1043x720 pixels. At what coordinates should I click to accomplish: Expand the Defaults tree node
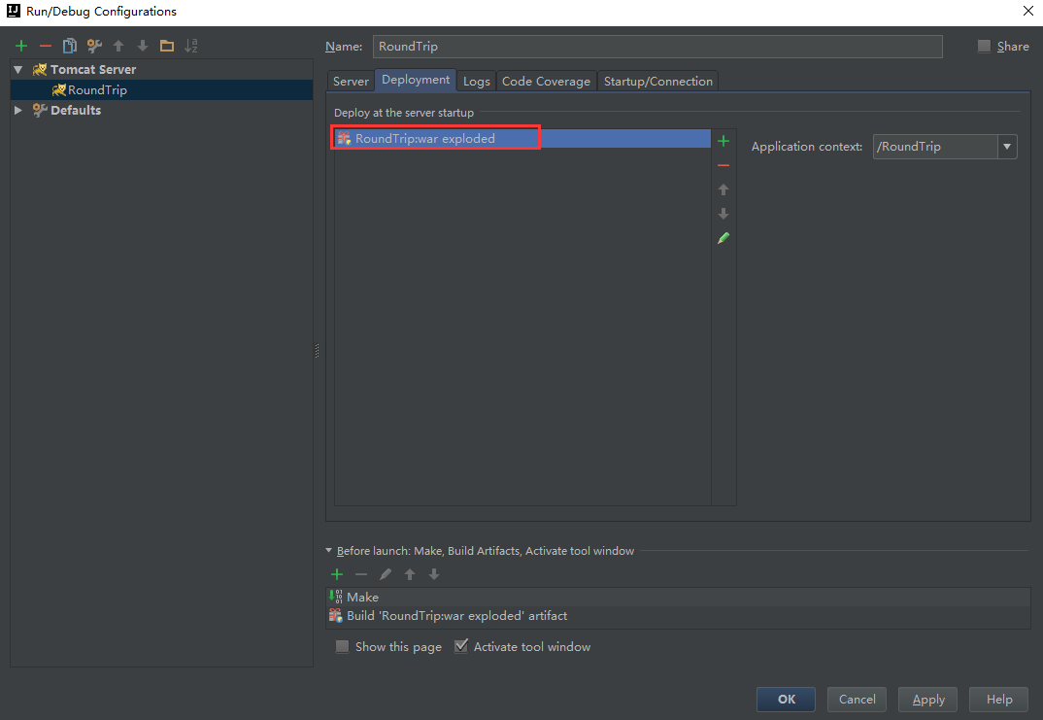(17, 110)
